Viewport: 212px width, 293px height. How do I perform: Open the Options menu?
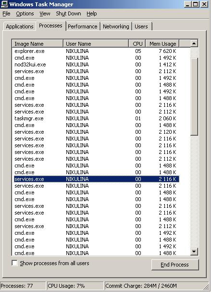tap(25, 13)
